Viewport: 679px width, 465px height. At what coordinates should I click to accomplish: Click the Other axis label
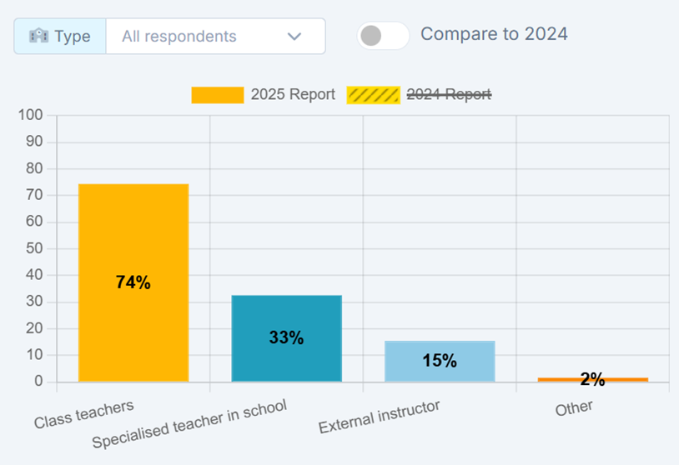[574, 408]
